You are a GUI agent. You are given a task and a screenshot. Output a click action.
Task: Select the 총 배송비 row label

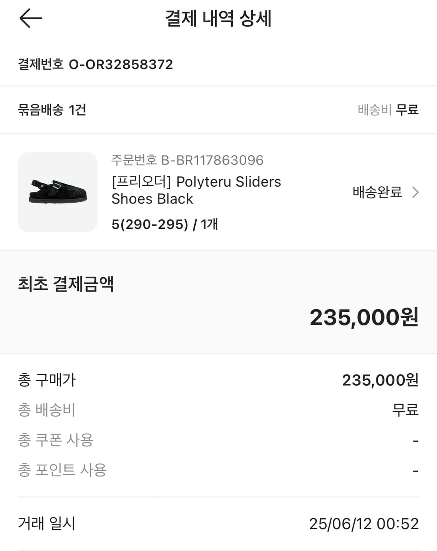(47, 410)
